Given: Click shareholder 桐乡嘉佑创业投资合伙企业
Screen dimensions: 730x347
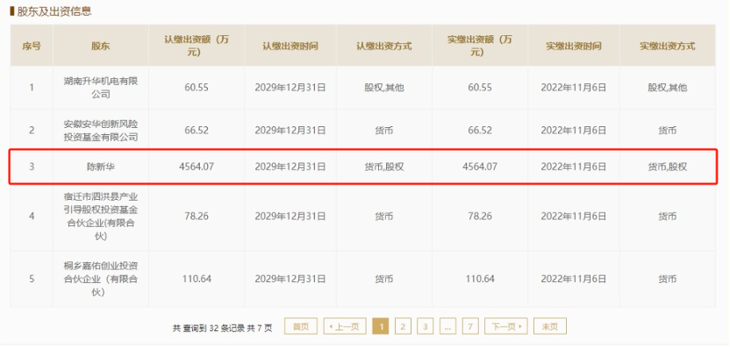Looking at the screenshot, I should tap(101, 279).
